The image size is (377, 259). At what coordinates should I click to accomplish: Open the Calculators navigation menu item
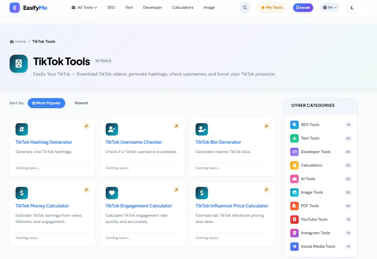click(x=183, y=8)
